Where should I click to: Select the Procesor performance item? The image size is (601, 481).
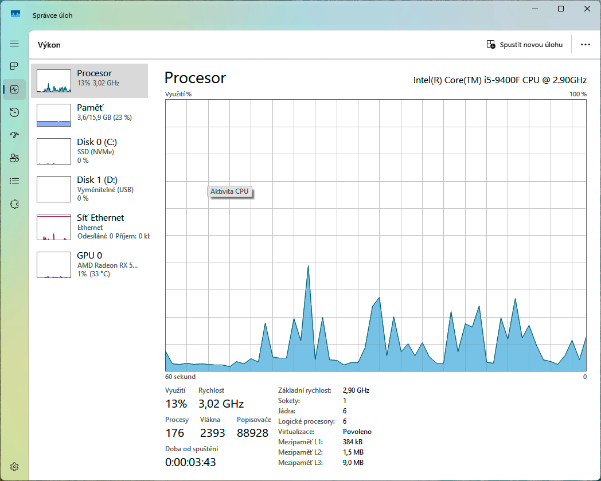(x=89, y=81)
